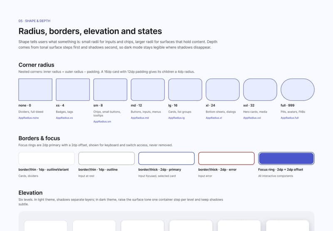Select the xs · 4 radius sample box
Image resolution: width=333 pixels, height=231 pixels.
pyautogui.click(x=73, y=90)
